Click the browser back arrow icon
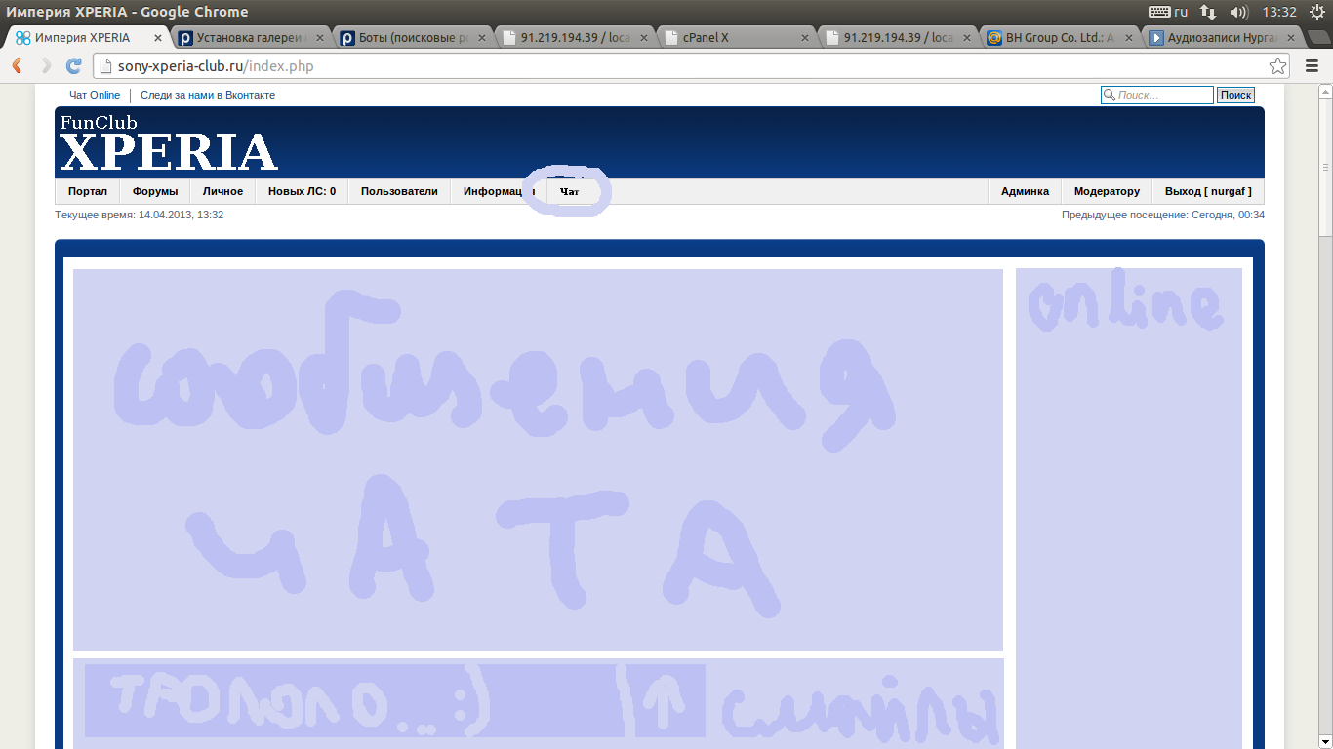 coord(17,66)
